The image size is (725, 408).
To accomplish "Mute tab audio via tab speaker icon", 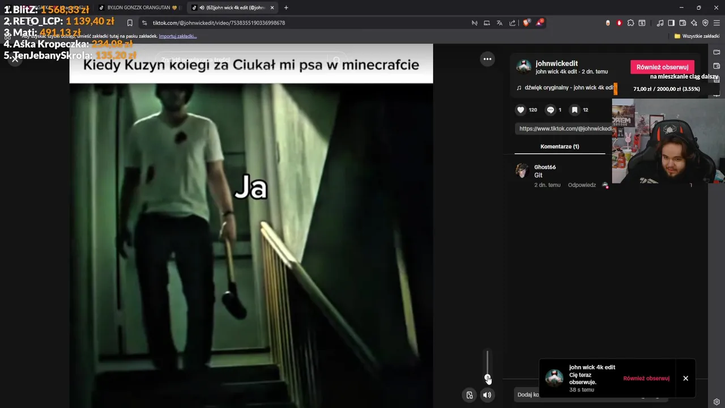I will (x=202, y=7).
